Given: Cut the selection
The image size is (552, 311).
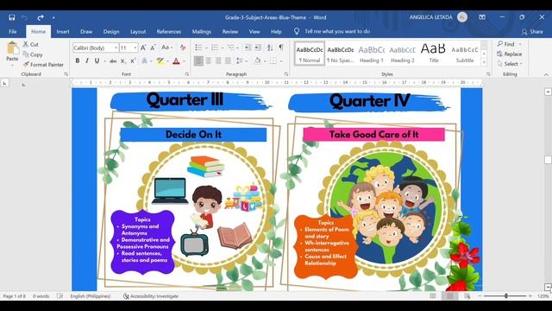Looking at the screenshot, I should click(x=31, y=44).
